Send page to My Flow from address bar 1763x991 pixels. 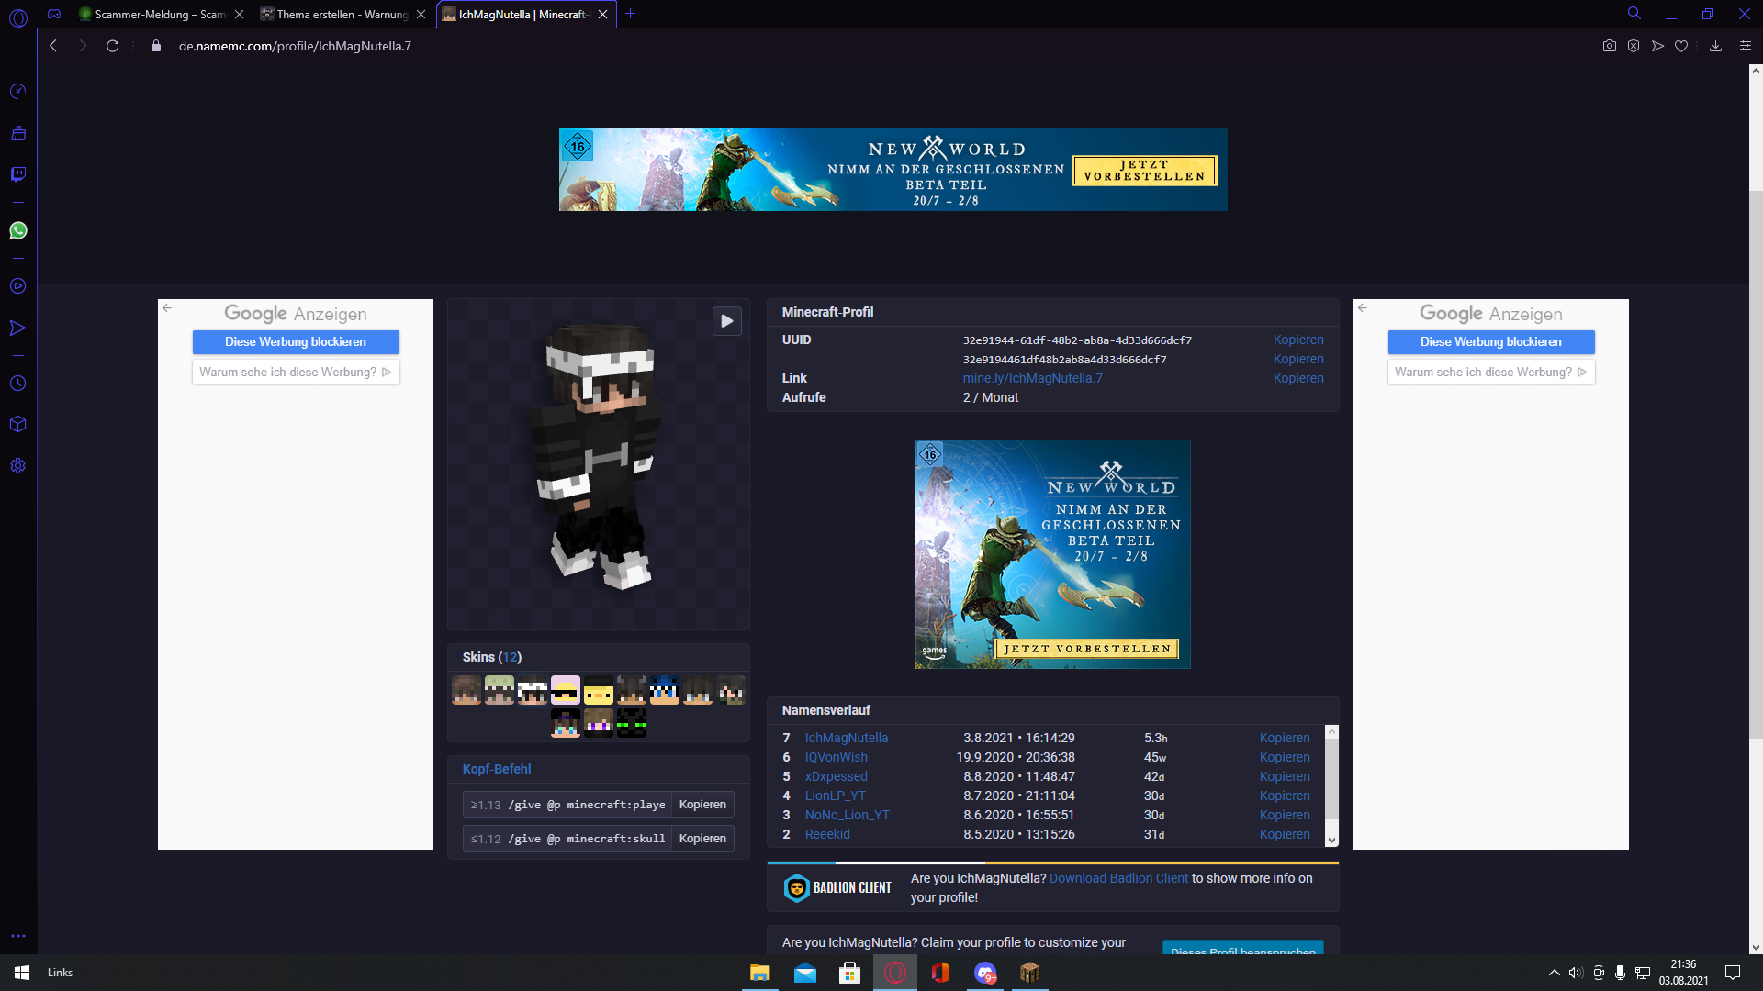tap(1657, 46)
